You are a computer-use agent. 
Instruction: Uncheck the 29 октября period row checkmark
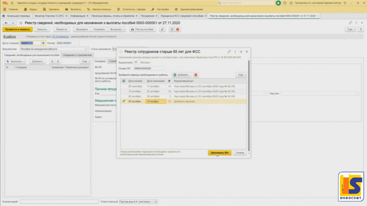[124, 102]
